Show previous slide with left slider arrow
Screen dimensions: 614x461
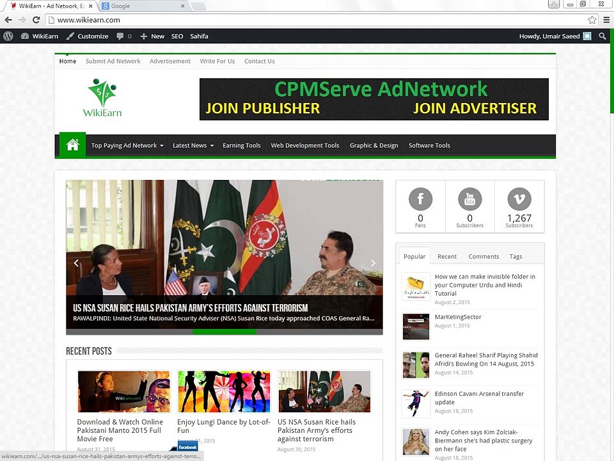76,263
